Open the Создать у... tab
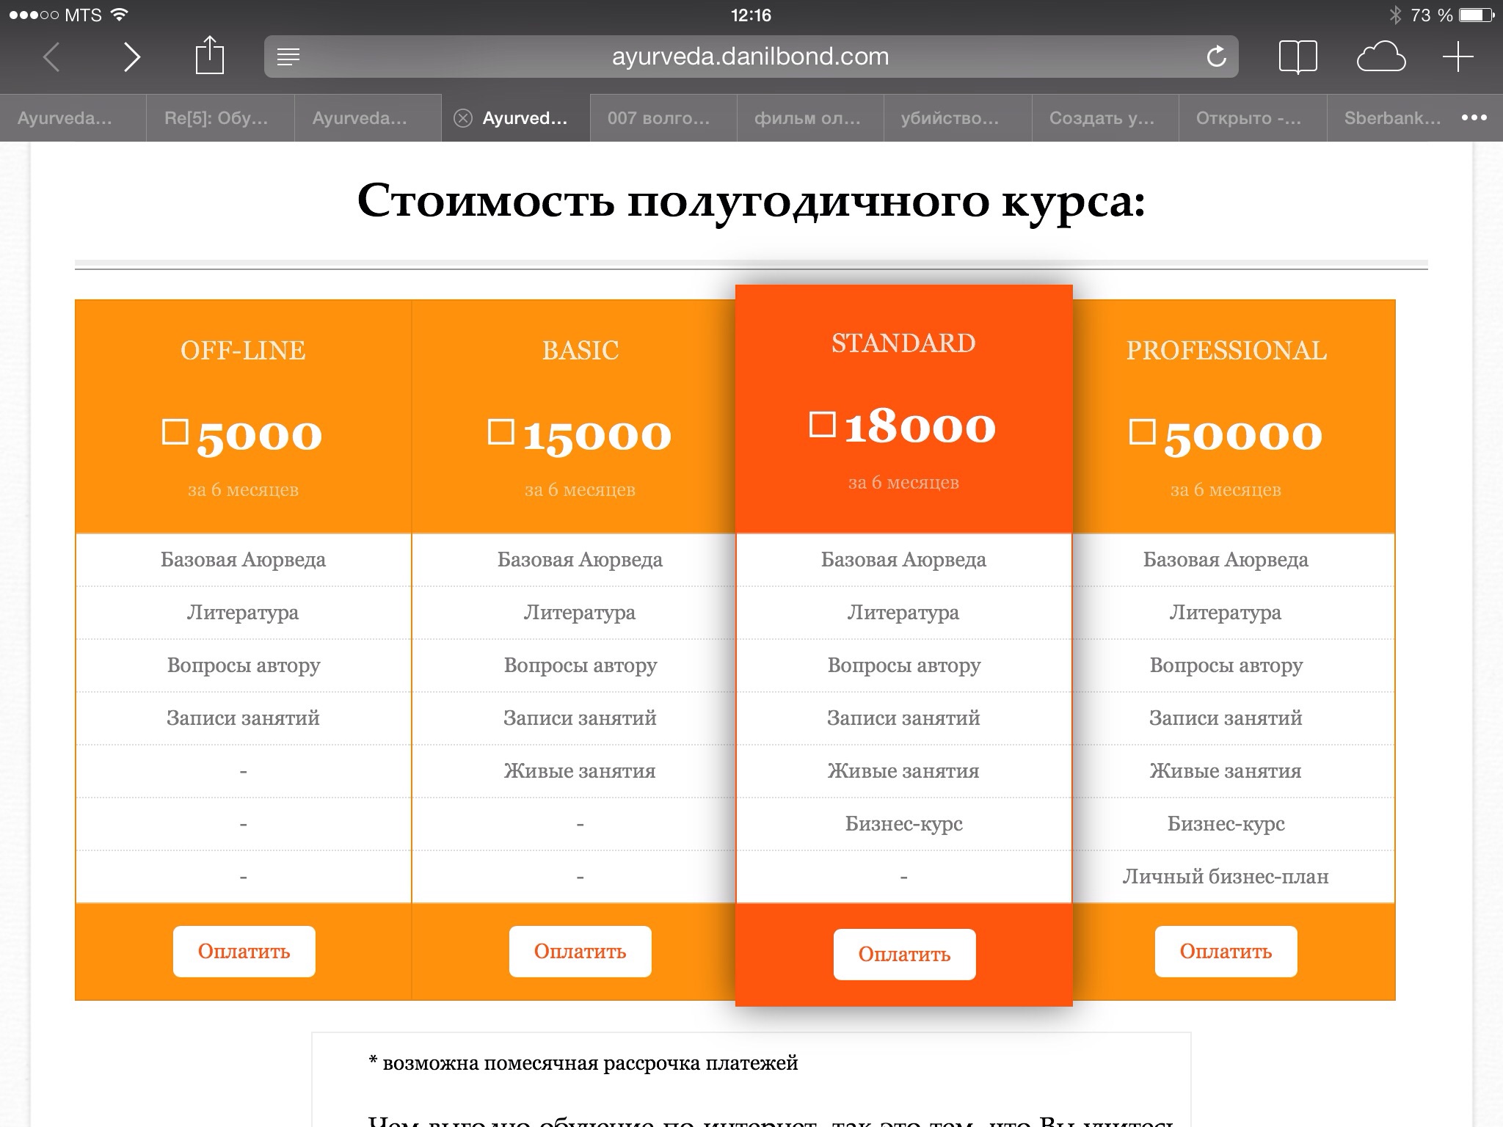The height and width of the screenshot is (1127, 1503). tap(1101, 118)
